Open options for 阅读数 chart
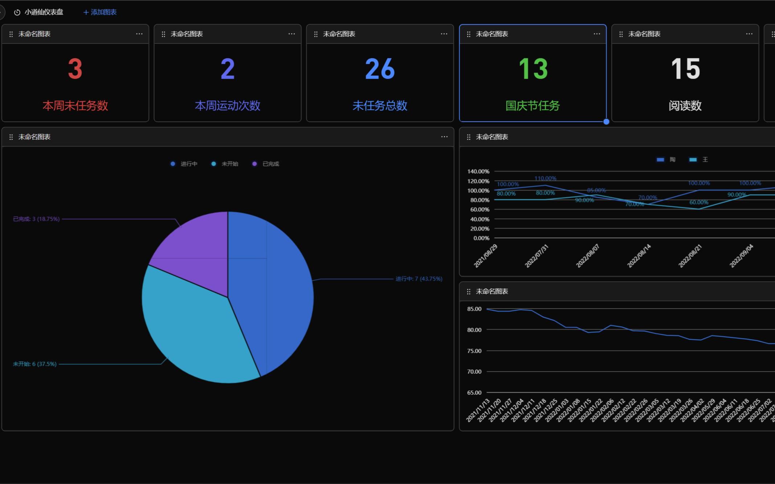The height and width of the screenshot is (484, 775). pyautogui.click(x=748, y=34)
